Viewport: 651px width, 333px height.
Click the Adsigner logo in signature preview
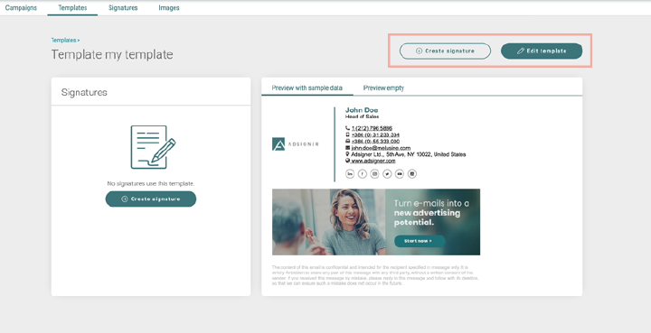click(x=295, y=144)
